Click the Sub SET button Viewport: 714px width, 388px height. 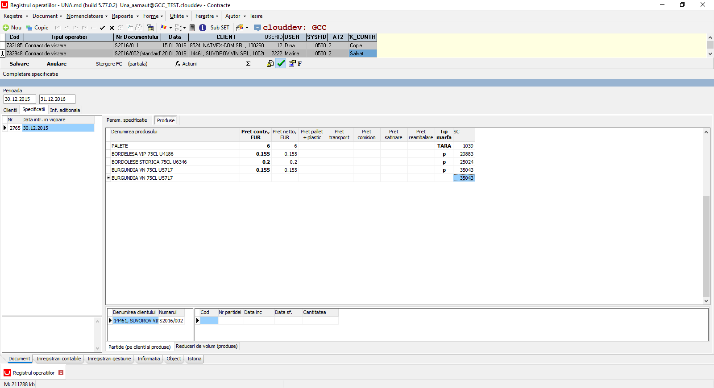(220, 28)
